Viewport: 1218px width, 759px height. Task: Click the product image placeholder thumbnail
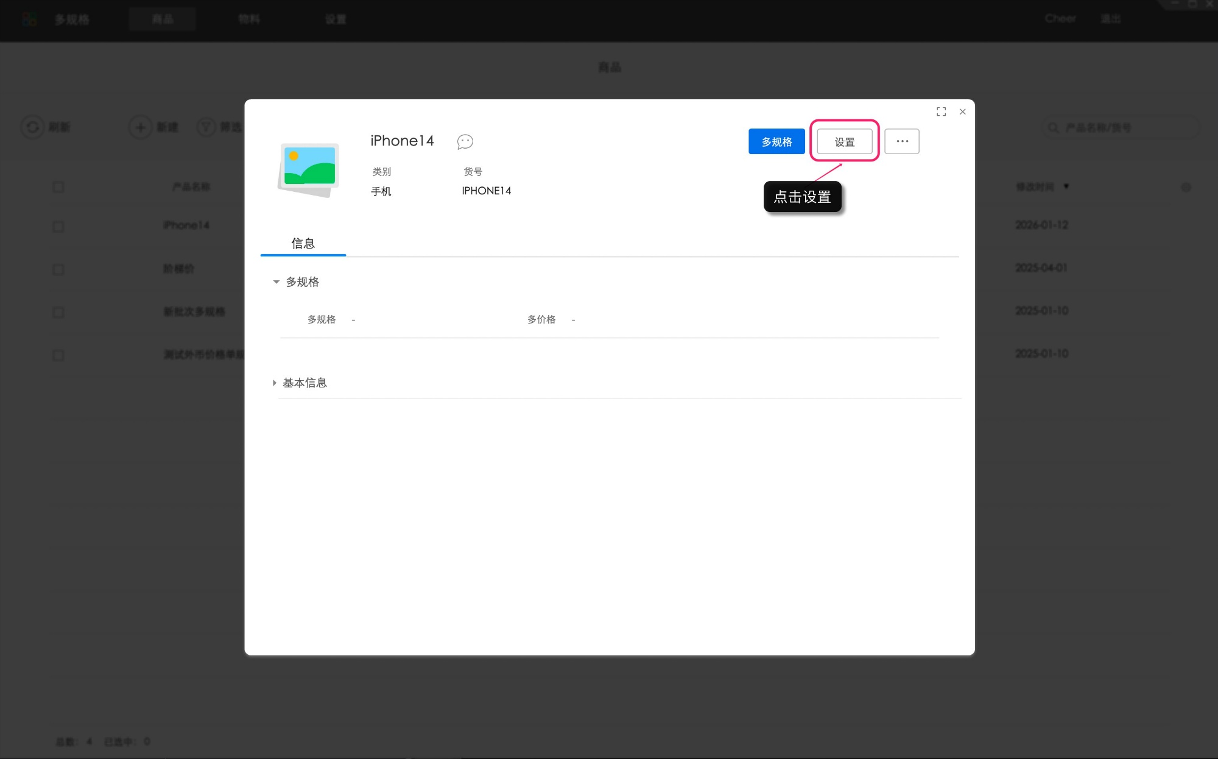pos(309,170)
